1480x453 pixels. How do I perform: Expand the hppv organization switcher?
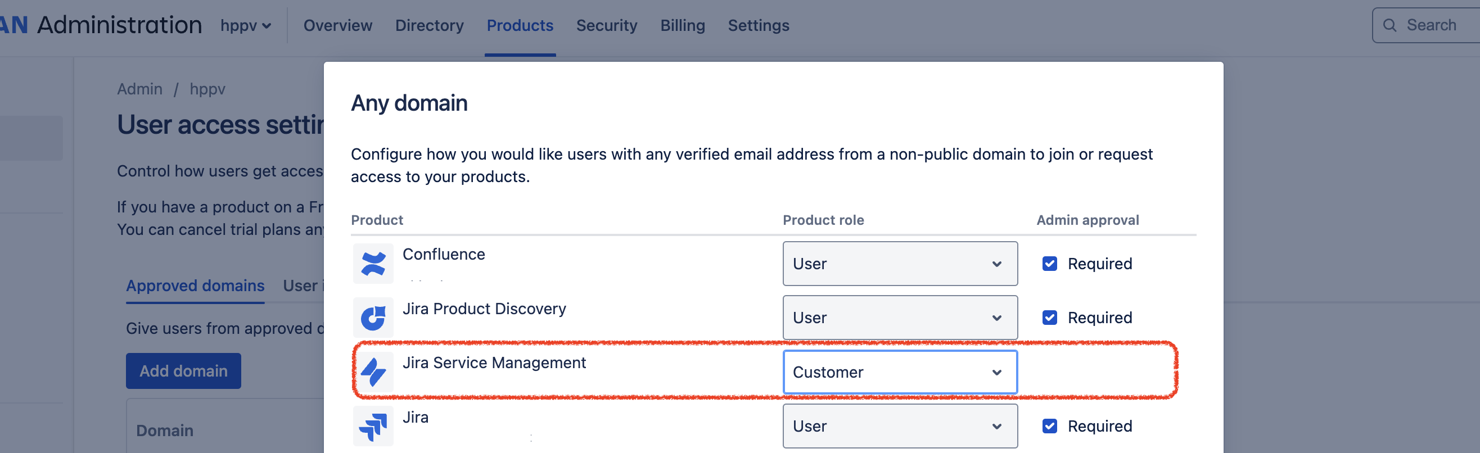(x=245, y=25)
